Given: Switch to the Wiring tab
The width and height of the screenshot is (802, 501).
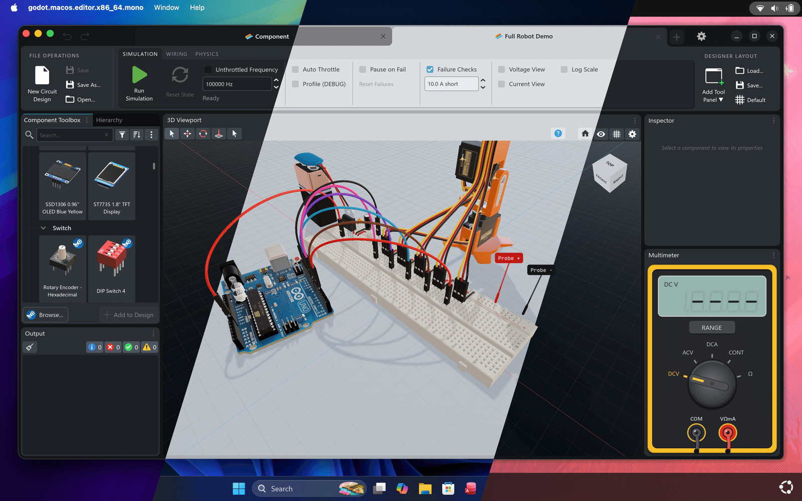Looking at the screenshot, I should pyautogui.click(x=176, y=54).
